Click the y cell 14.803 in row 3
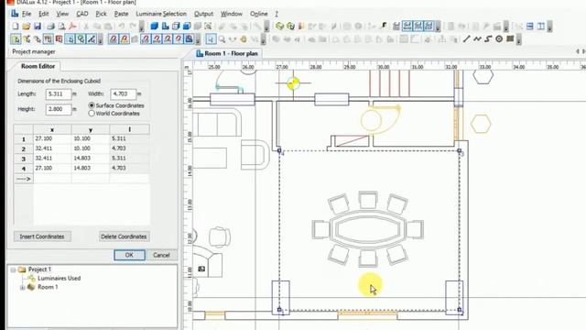Screen dimensions: 586x330 pyautogui.click(x=91, y=159)
